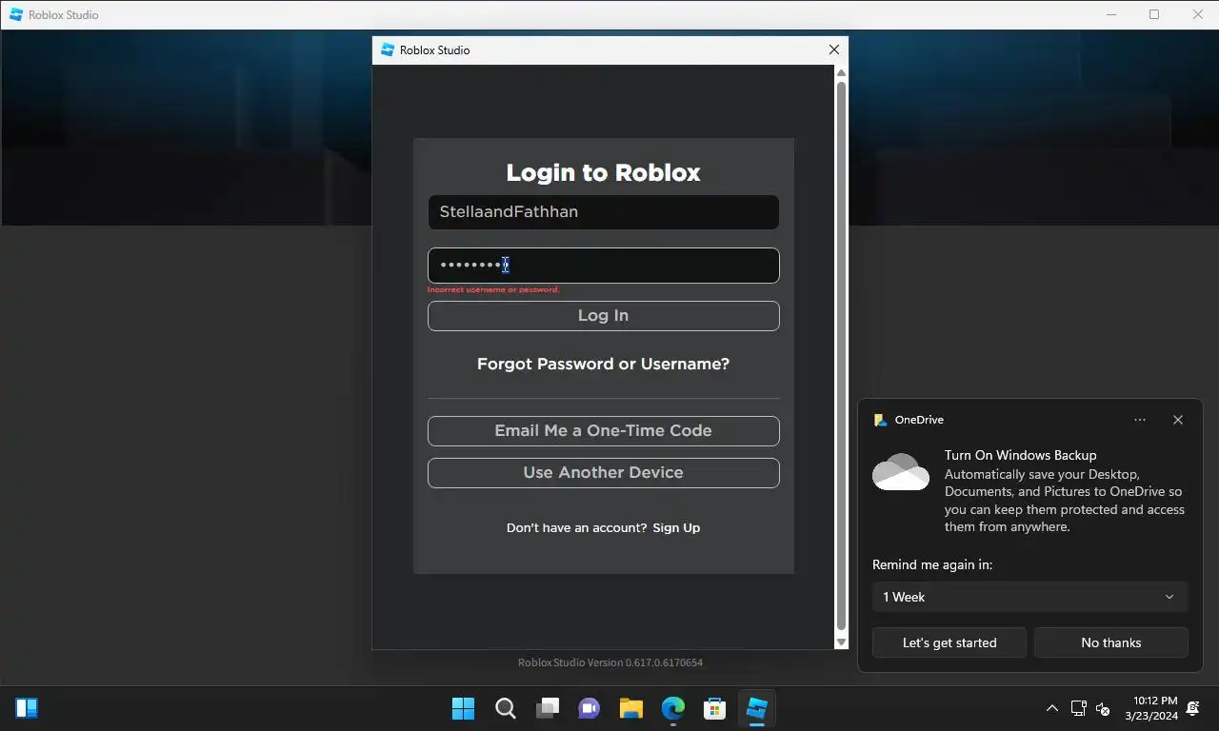Open the 1 Week remind-me dropdown

pyautogui.click(x=1030, y=597)
